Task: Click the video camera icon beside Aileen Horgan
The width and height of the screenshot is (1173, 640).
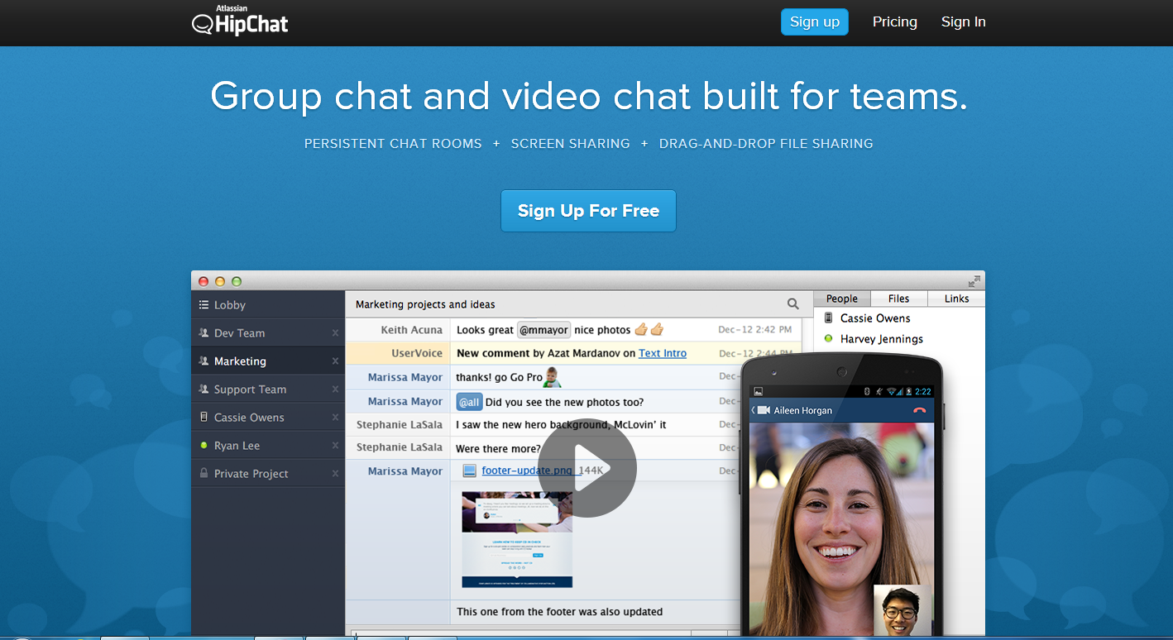Action: 764,410
